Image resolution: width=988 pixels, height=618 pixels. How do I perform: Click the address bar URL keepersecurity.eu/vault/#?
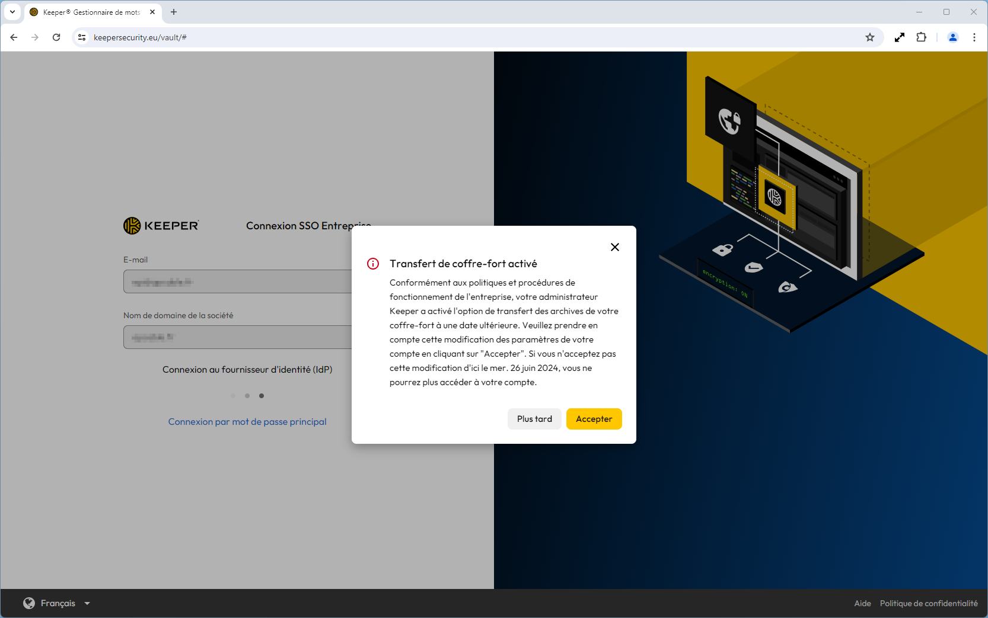[x=140, y=37]
